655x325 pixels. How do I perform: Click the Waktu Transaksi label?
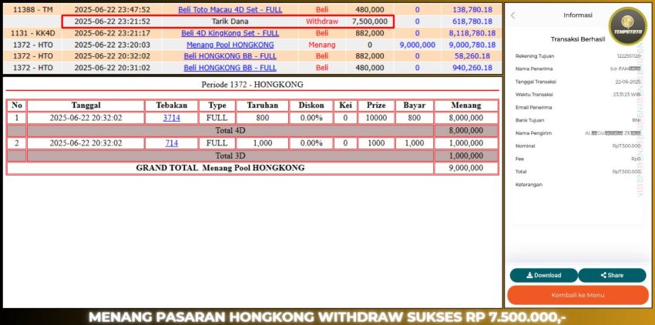(534, 95)
